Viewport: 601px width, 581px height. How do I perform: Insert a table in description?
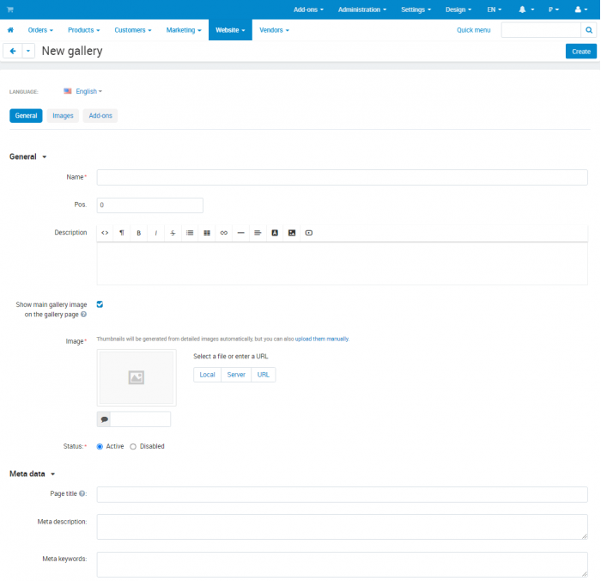[207, 233]
